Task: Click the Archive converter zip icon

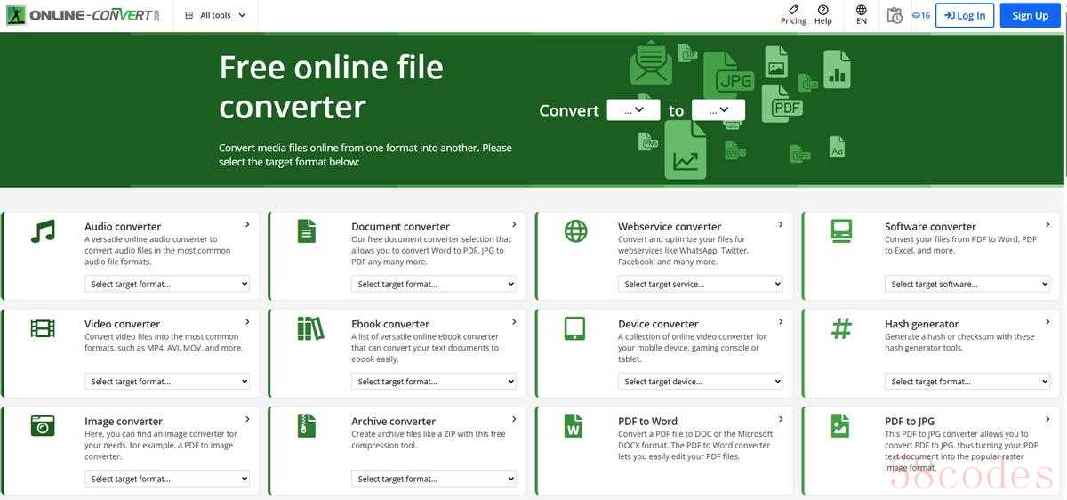Action: (307, 425)
